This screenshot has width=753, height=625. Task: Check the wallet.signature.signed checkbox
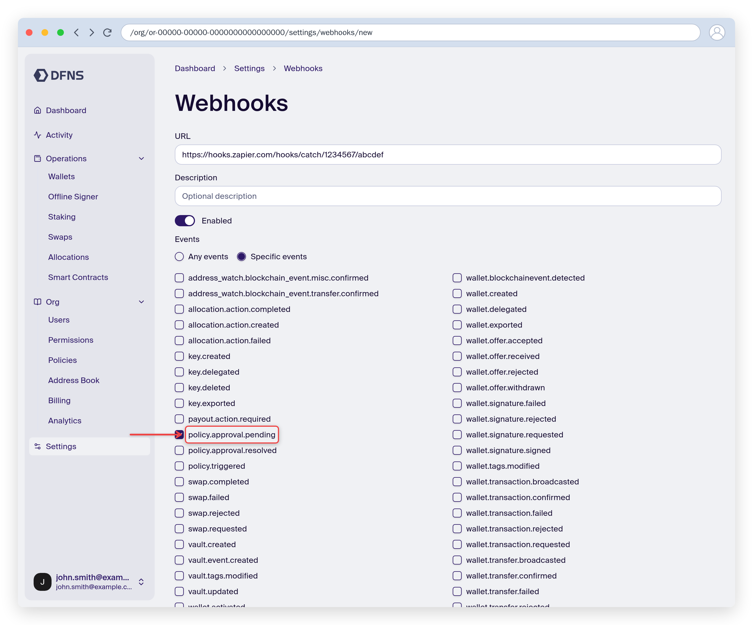457,451
